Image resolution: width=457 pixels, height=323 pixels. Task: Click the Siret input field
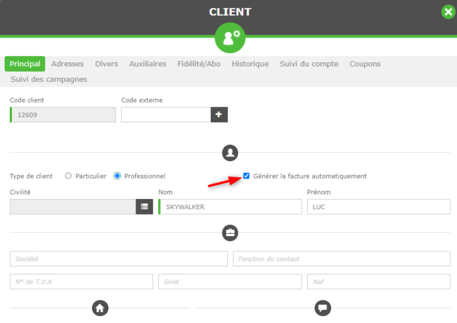pyautogui.click(x=230, y=282)
